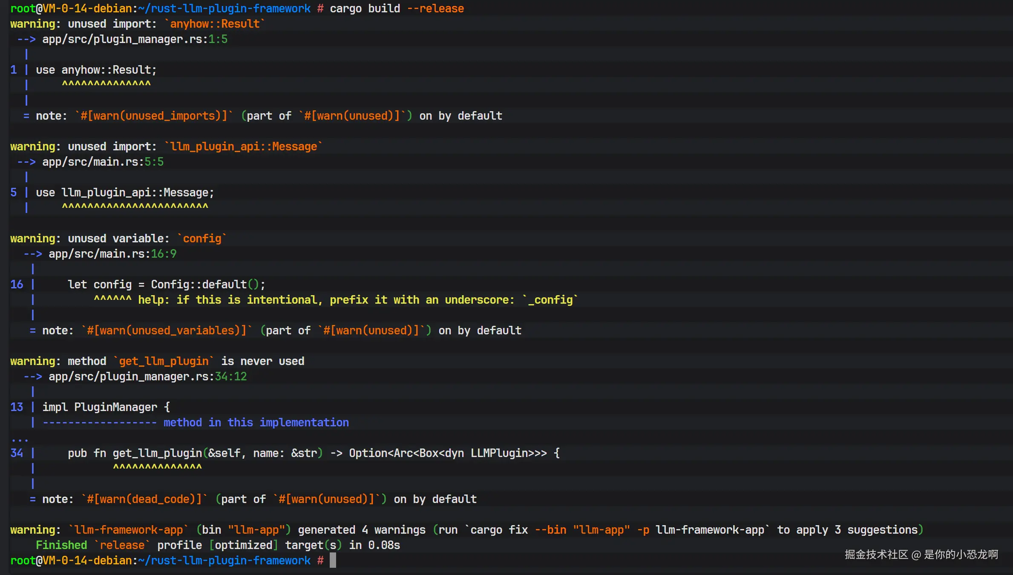Screen dimensions: 1013x575
Task: Click 'let config = Config::default();' line
Action: click(166, 285)
